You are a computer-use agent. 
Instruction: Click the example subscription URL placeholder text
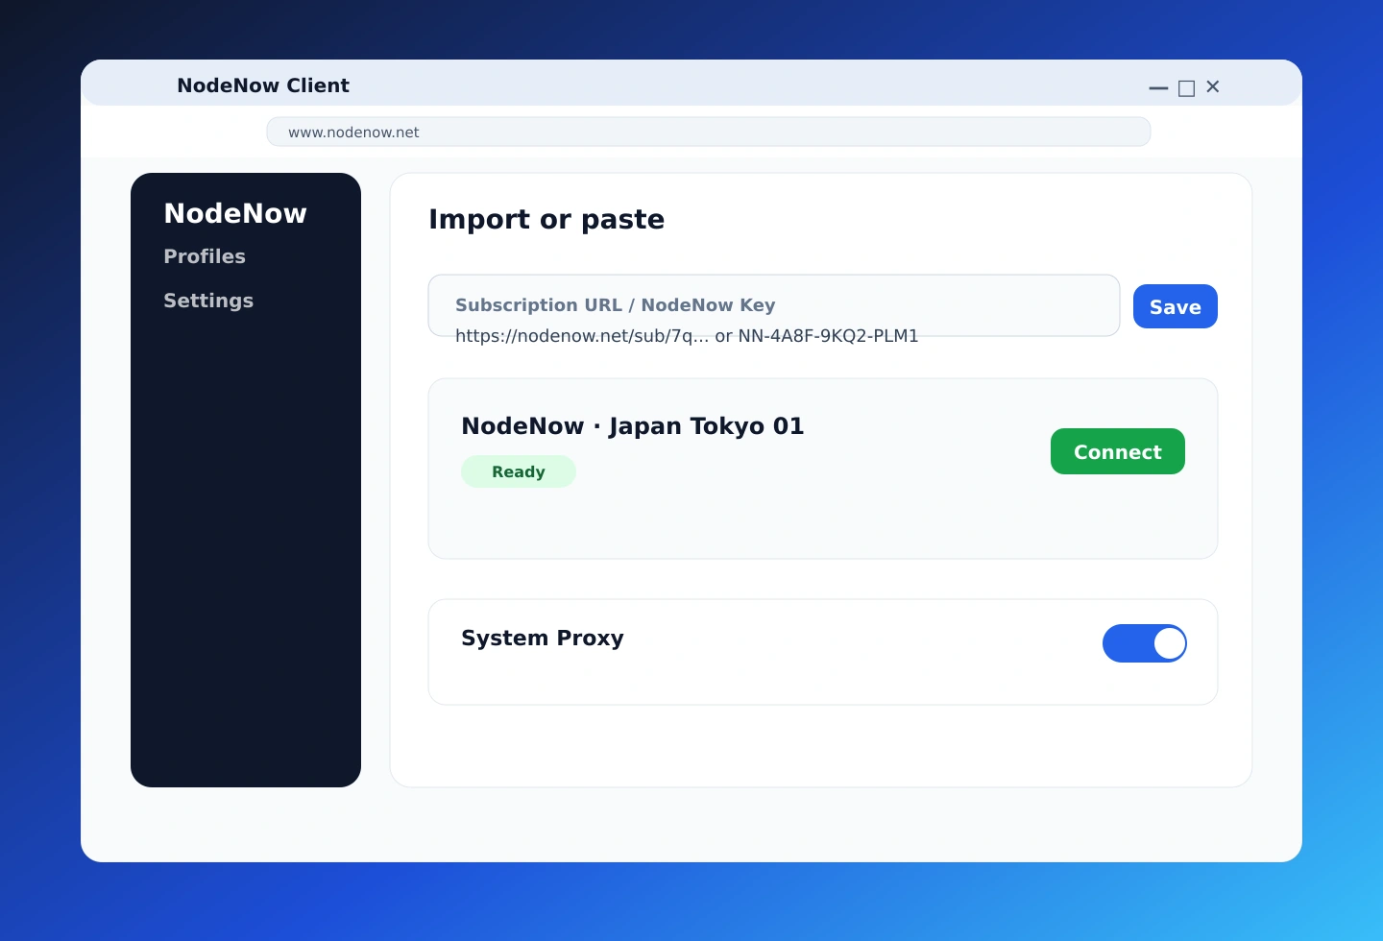(x=686, y=336)
